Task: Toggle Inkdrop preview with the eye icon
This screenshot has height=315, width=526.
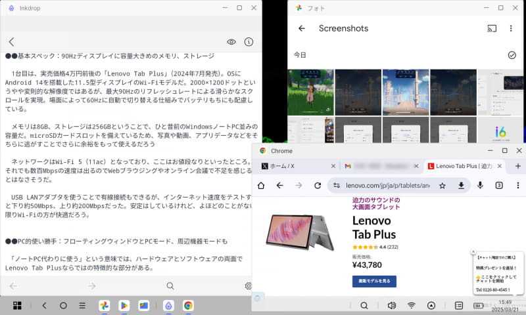Action: coord(231,42)
